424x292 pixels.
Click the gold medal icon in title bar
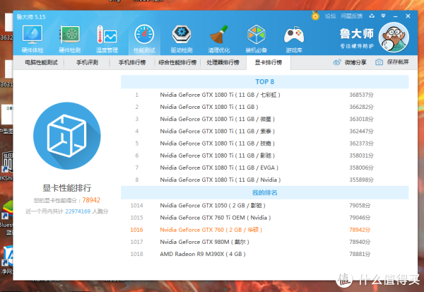[x=315, y=16]
